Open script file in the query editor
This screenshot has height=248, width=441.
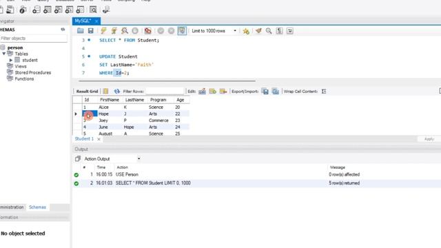[81, 30]
